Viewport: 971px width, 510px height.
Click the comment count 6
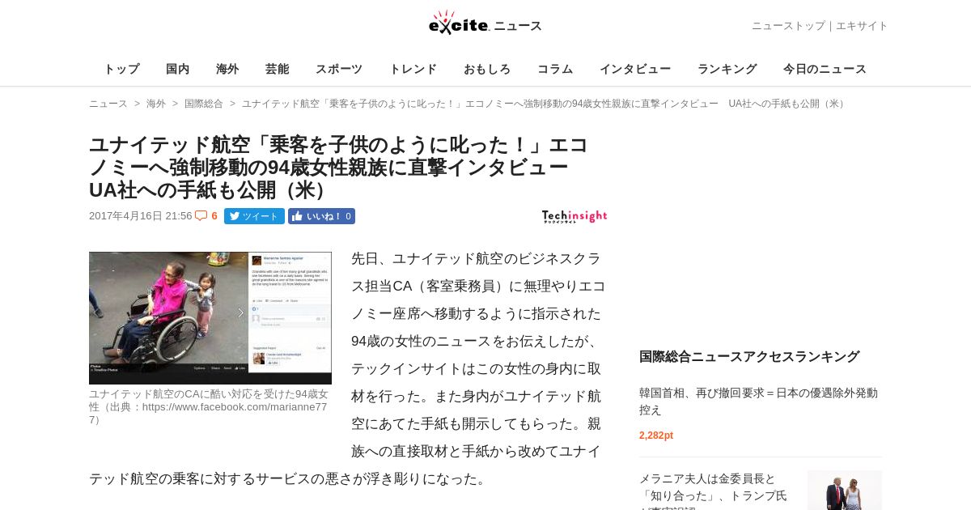point(214,216)
